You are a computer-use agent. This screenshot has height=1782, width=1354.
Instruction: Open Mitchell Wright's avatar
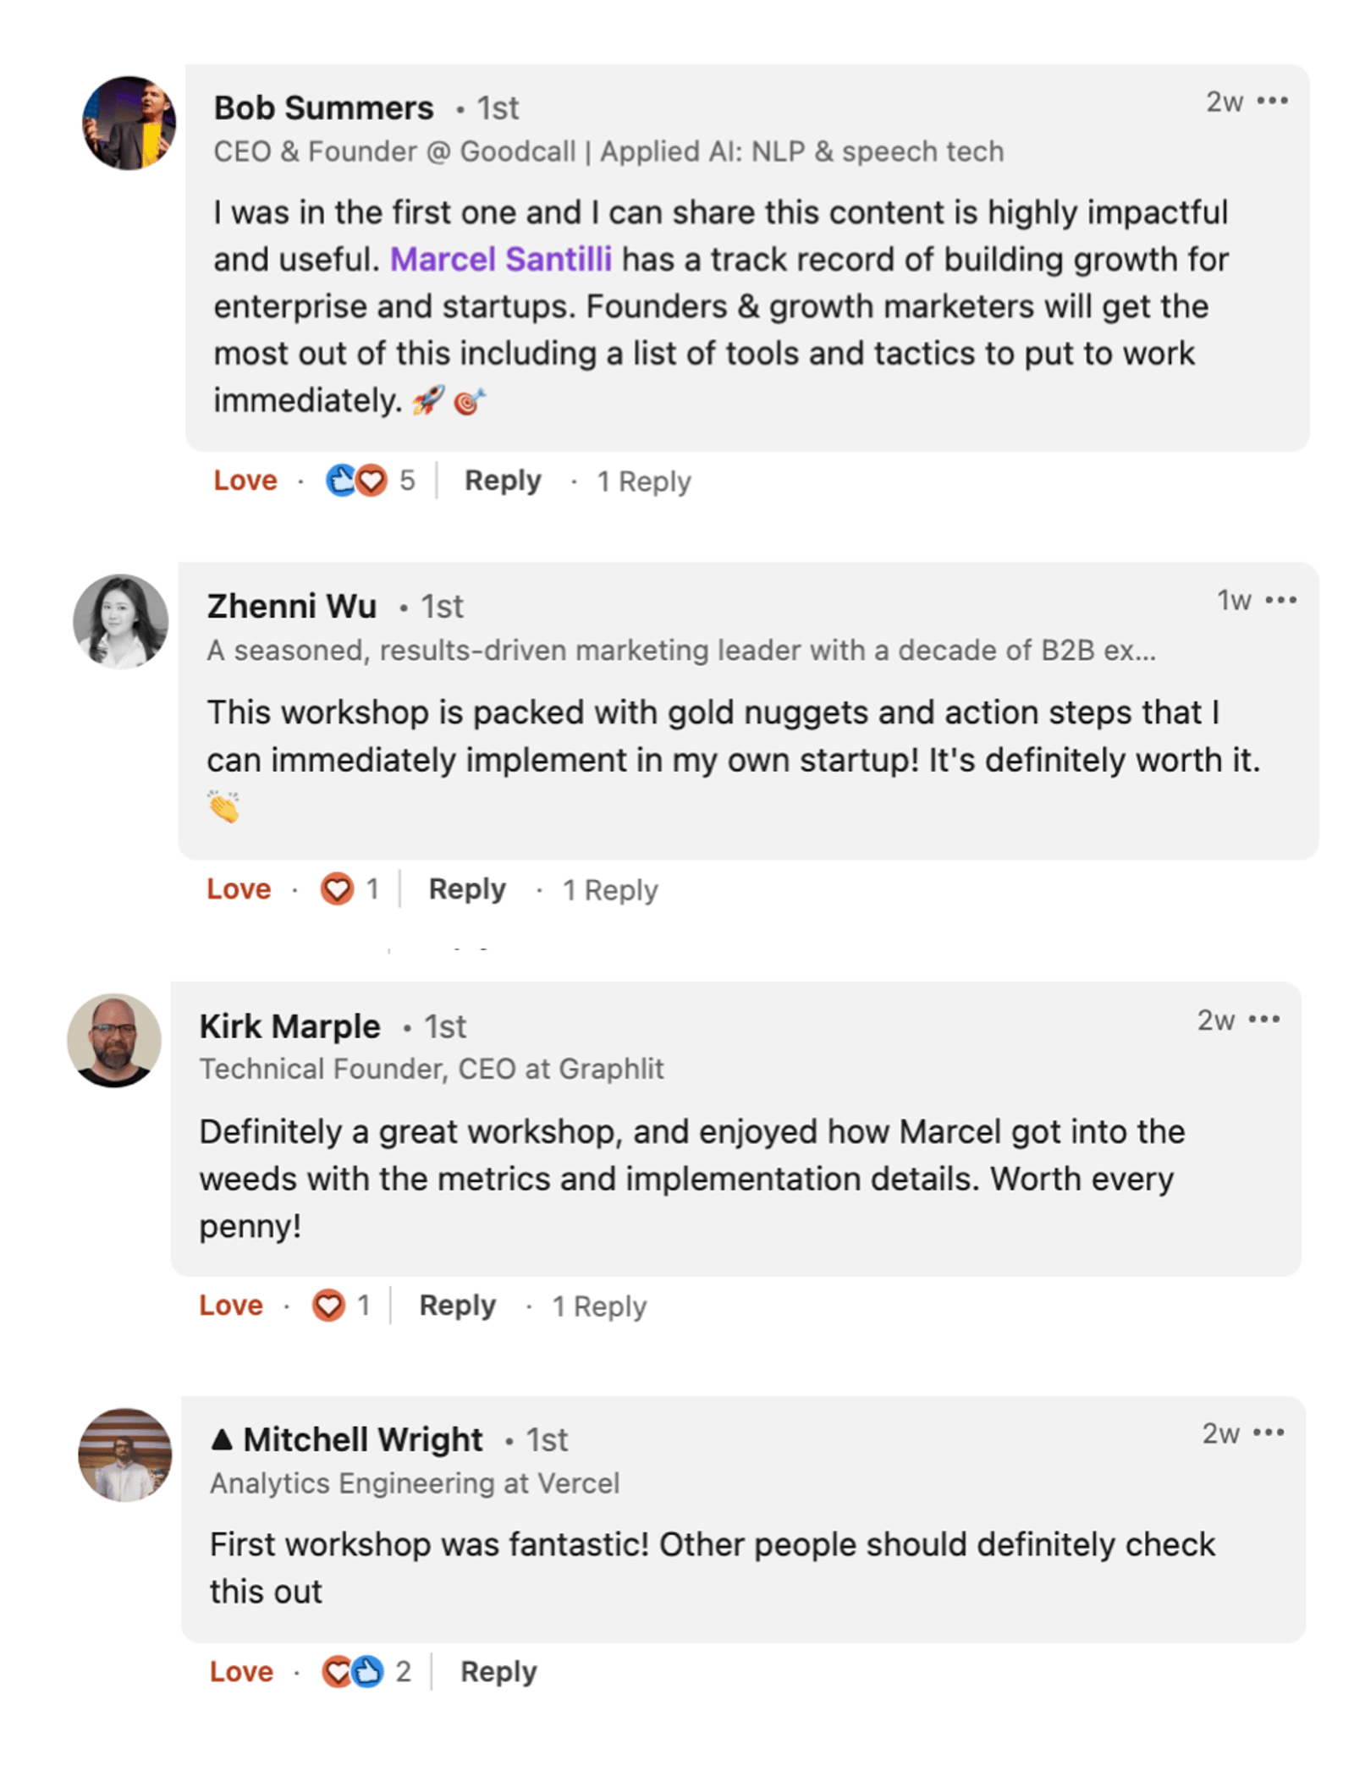click(125, 1455)
